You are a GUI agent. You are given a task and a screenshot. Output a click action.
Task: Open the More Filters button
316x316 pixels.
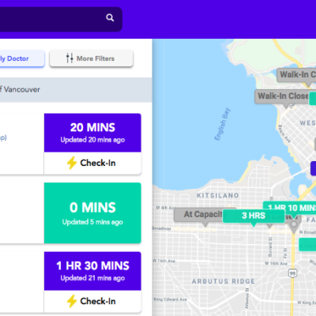[91, 58]
